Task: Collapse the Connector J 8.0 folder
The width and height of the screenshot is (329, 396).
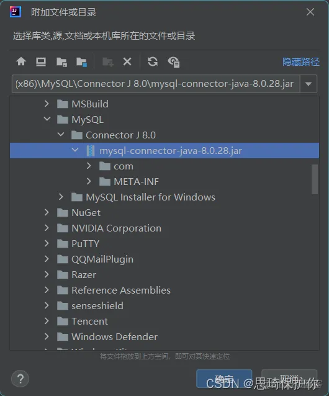Action: tap(61, 134)
